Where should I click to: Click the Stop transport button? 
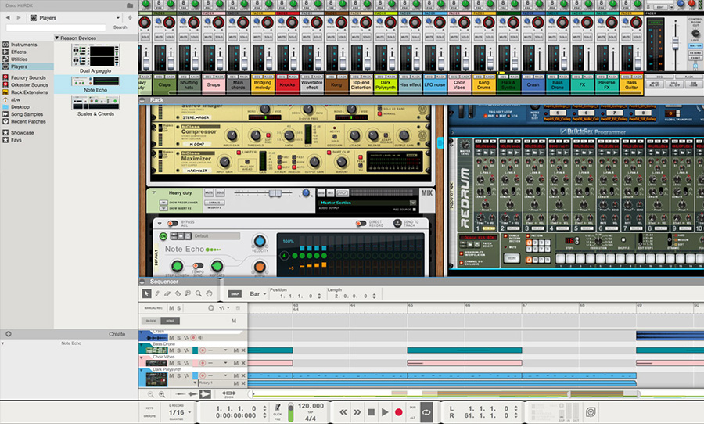pyautogui.click(x=371, y=411)
